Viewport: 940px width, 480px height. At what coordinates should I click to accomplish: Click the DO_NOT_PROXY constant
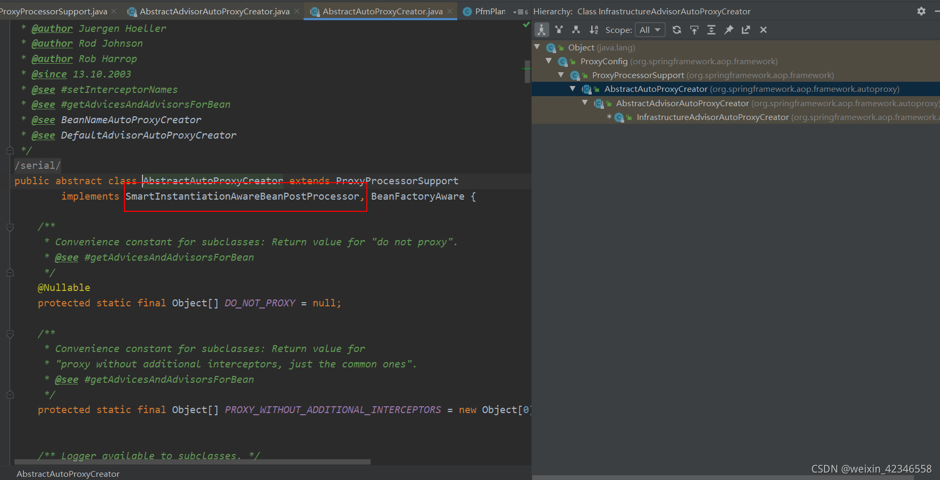(x=260, y=303)
